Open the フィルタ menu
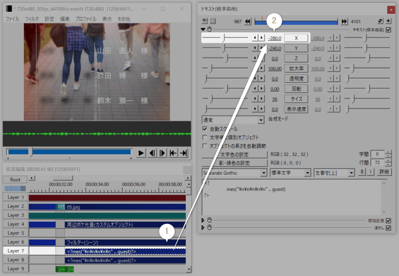Screen dimensions: 399x276 pyautogui.click(x=32, y=19)
